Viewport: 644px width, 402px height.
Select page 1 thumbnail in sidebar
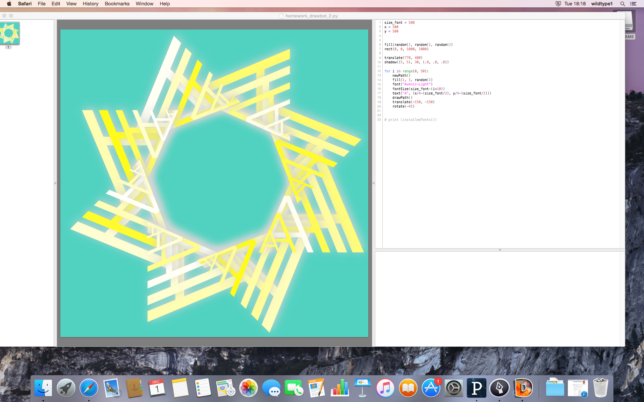(x=10, y=33)
